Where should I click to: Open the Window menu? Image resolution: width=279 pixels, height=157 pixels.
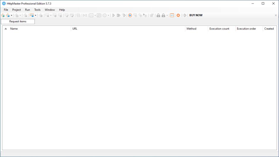tap(50, 10)
